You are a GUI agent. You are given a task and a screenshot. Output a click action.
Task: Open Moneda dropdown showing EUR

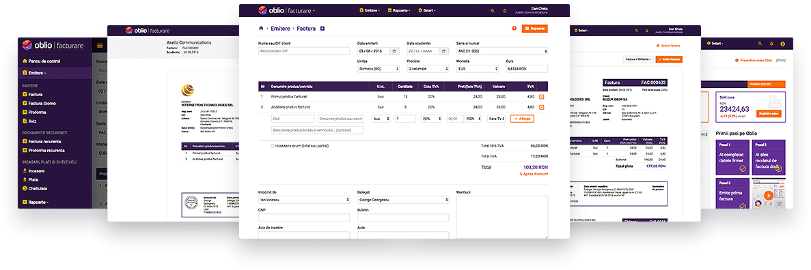(x=478, y=69)
